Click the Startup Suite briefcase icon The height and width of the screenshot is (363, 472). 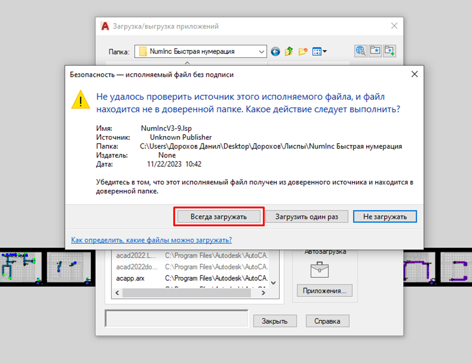click(319, 270)
